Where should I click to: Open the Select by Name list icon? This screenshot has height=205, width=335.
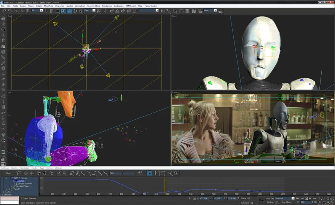pyautogui.click(x=52, y=11)
